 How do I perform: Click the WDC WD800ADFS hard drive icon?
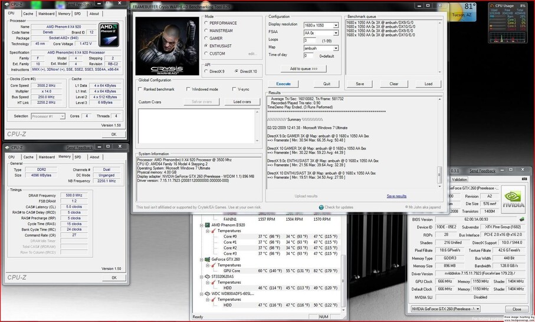pos(208,294)
